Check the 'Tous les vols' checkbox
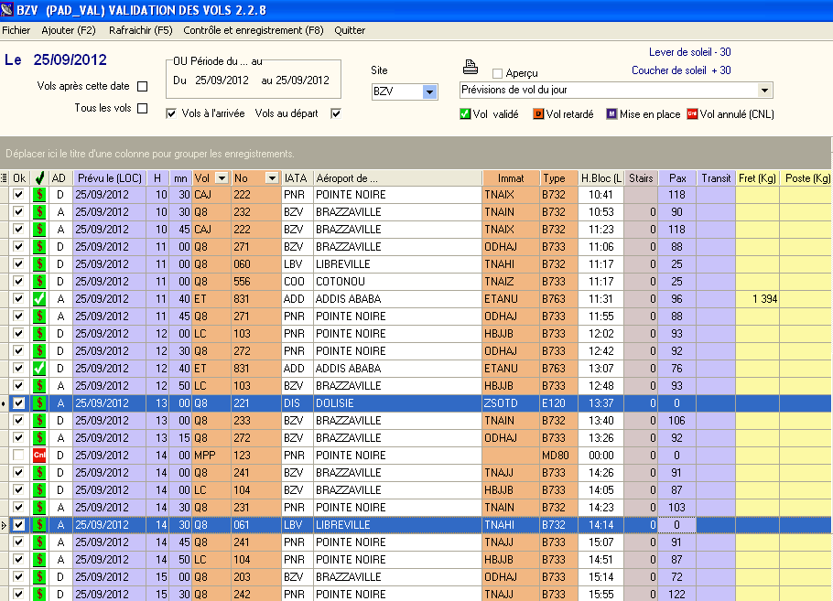 142,109
